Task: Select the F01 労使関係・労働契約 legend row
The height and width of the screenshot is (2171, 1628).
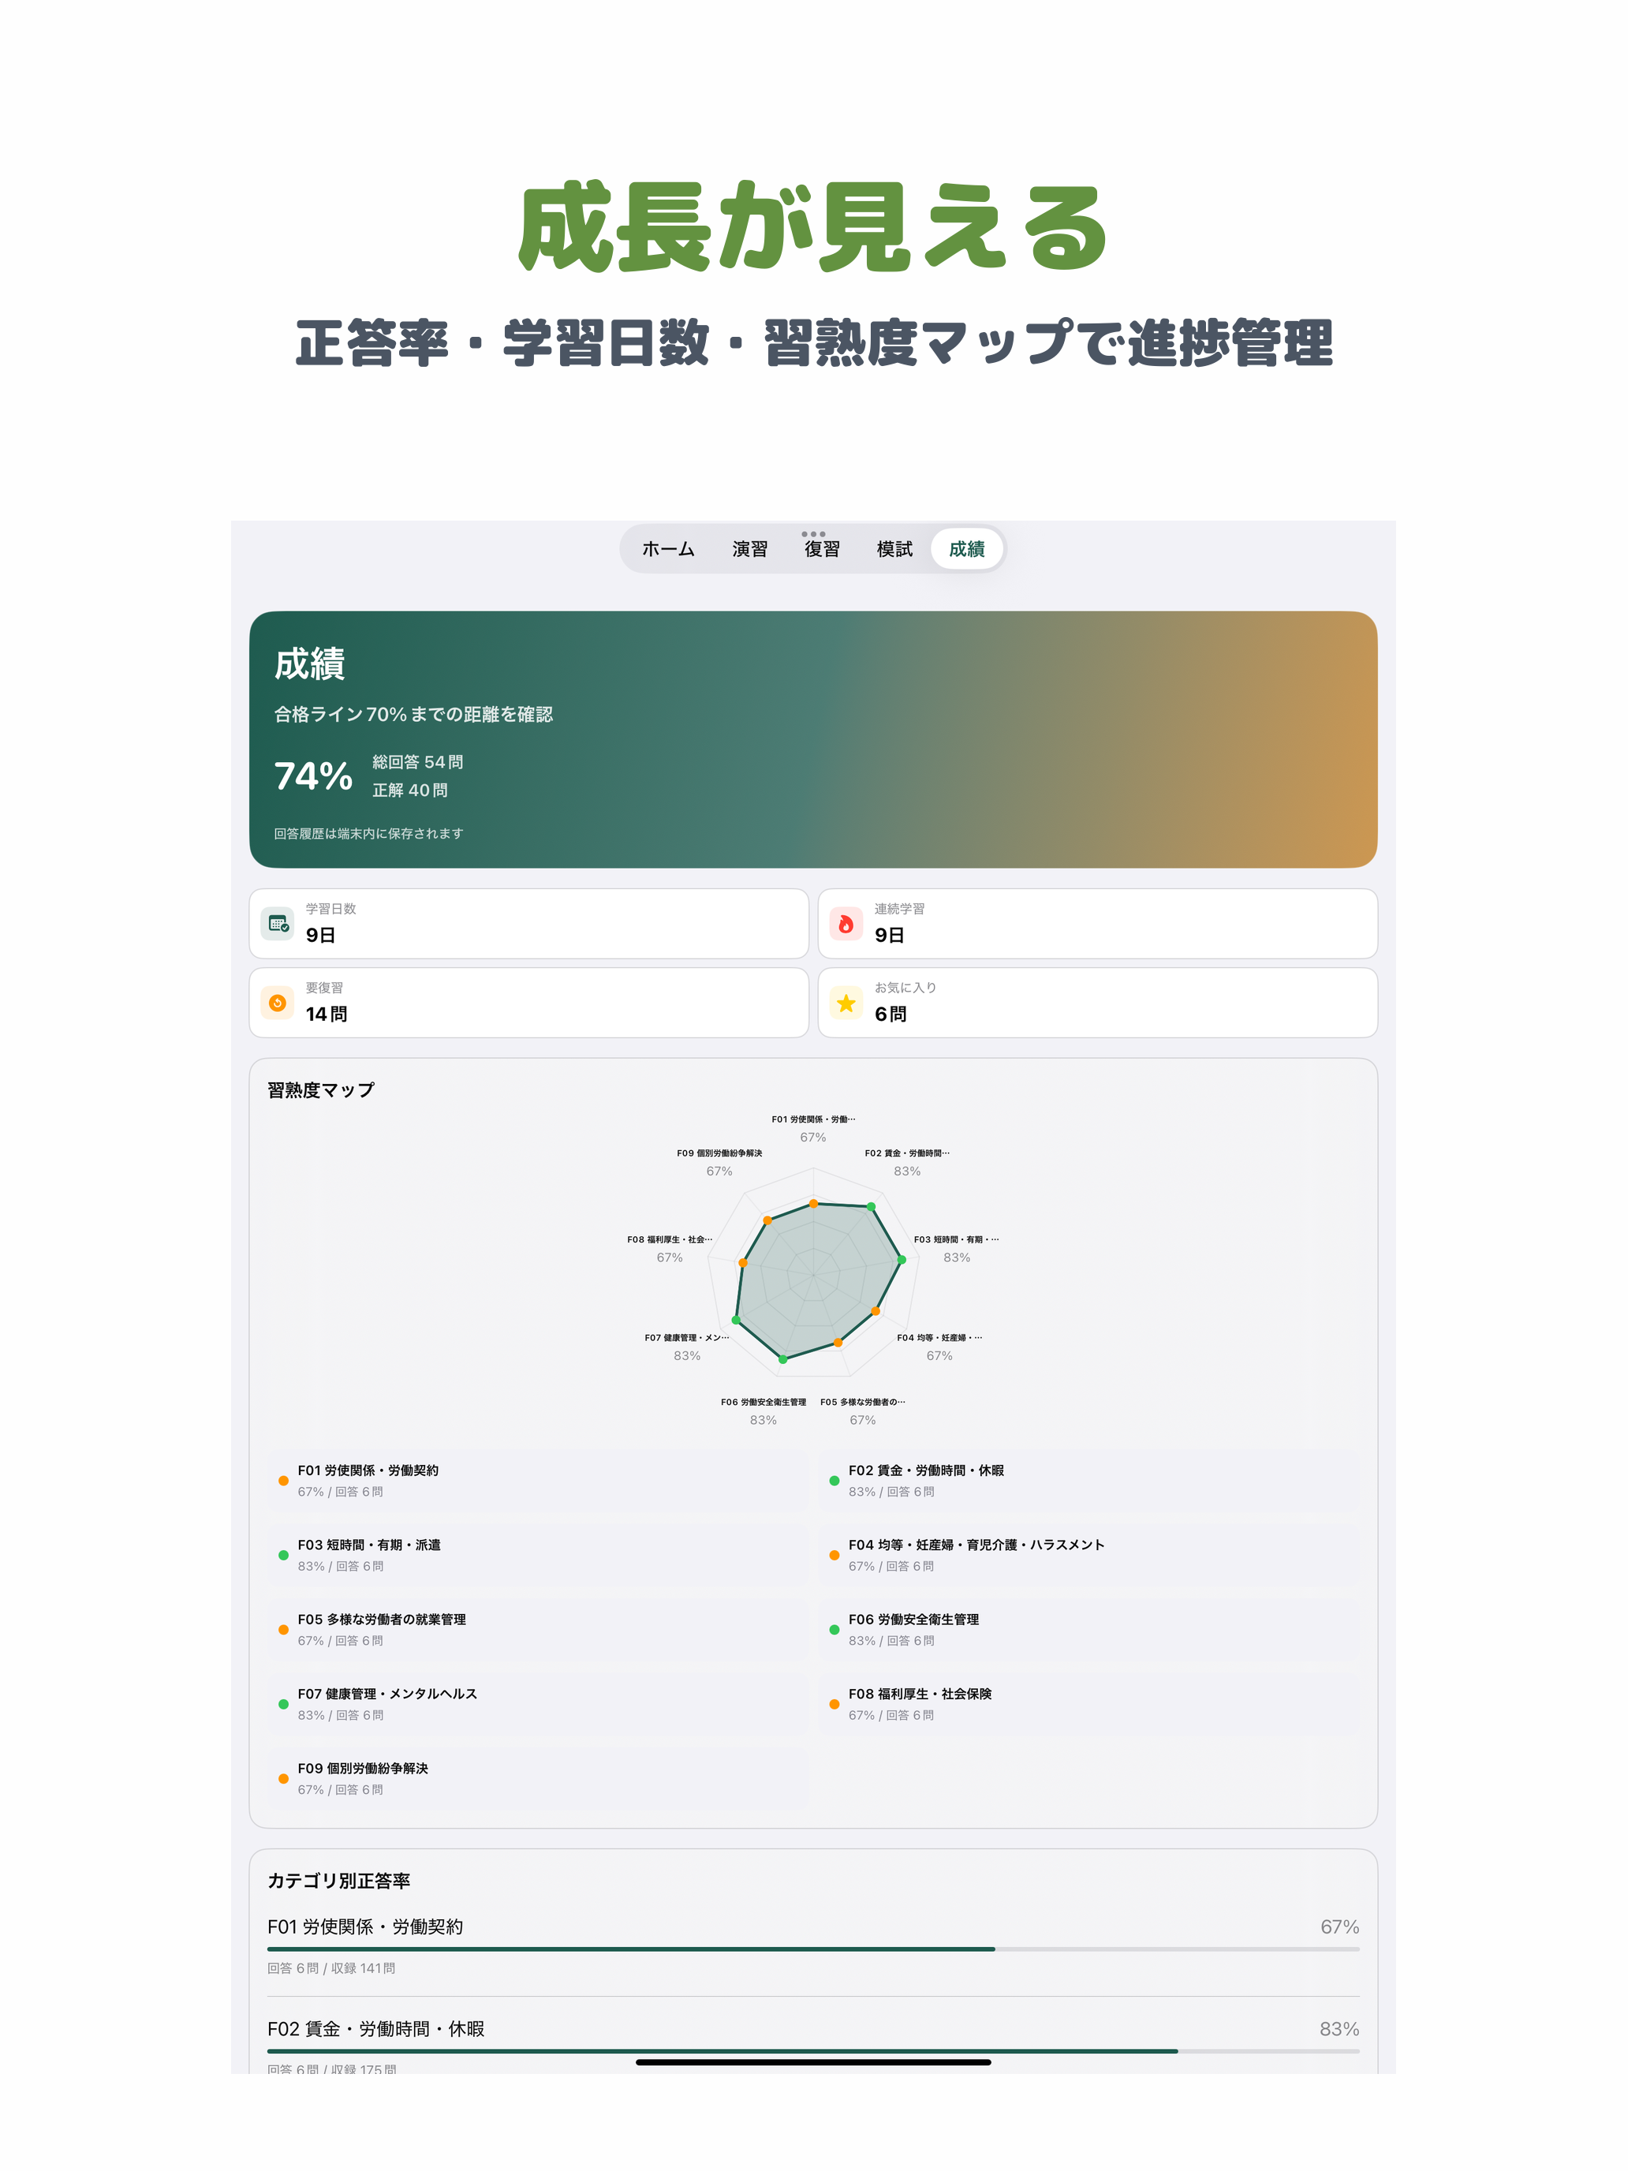Action: 538,1480
